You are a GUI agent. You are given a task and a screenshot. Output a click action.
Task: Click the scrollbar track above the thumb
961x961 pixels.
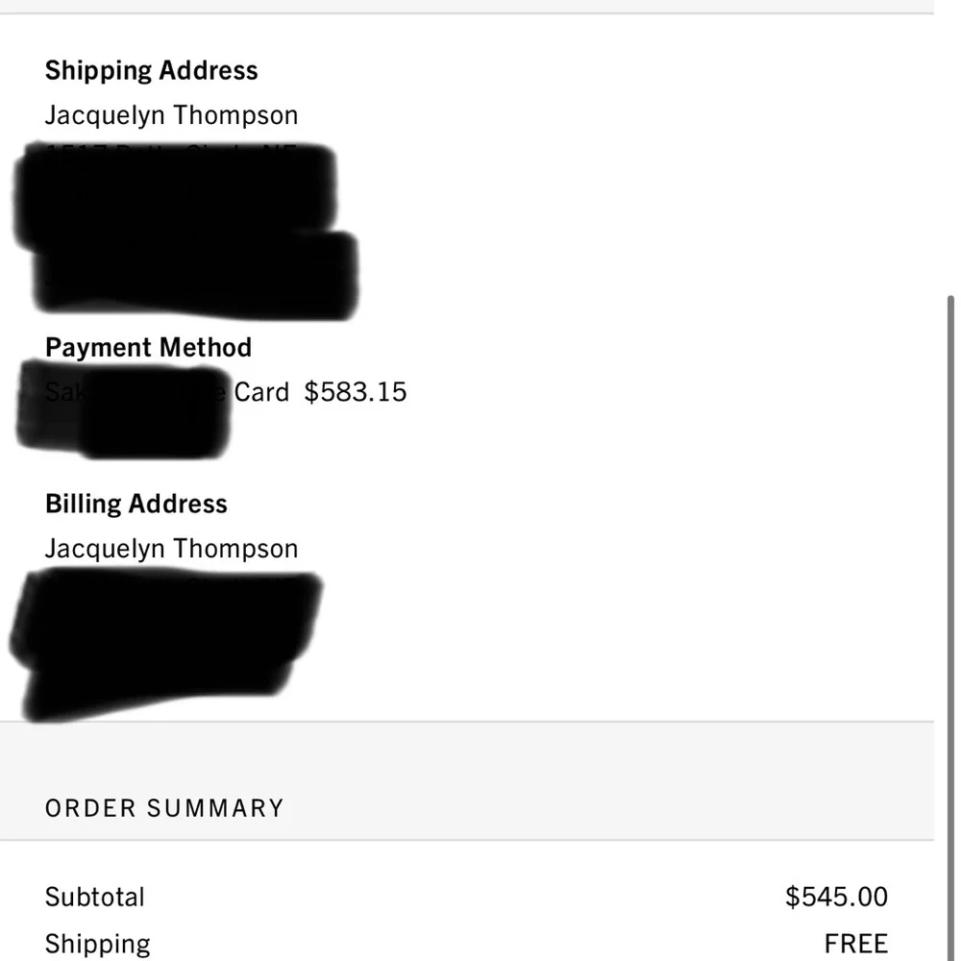pyautogui.click(x=951, y=144)
